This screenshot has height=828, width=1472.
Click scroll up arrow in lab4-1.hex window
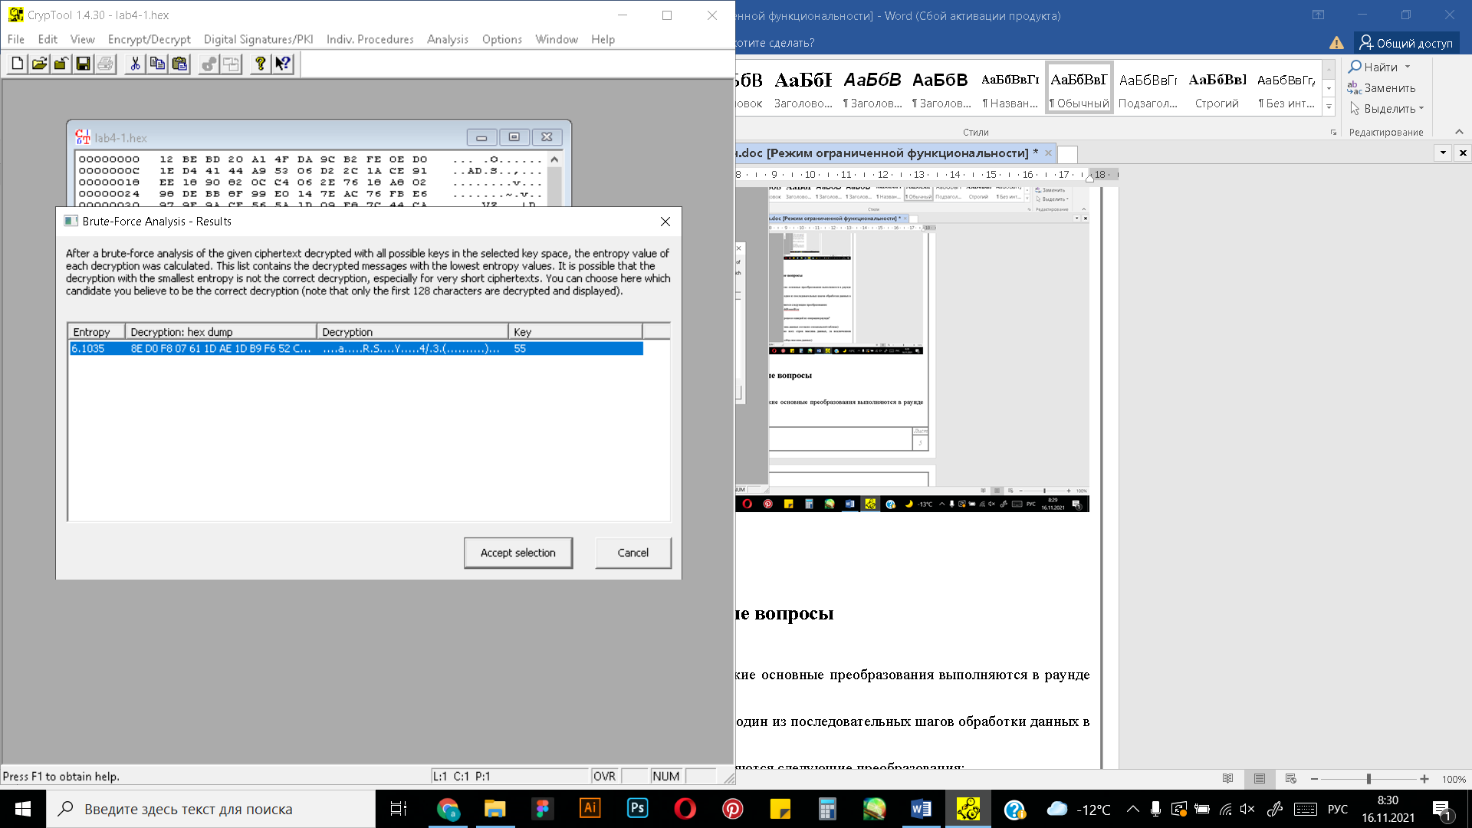tap(554, 160)
